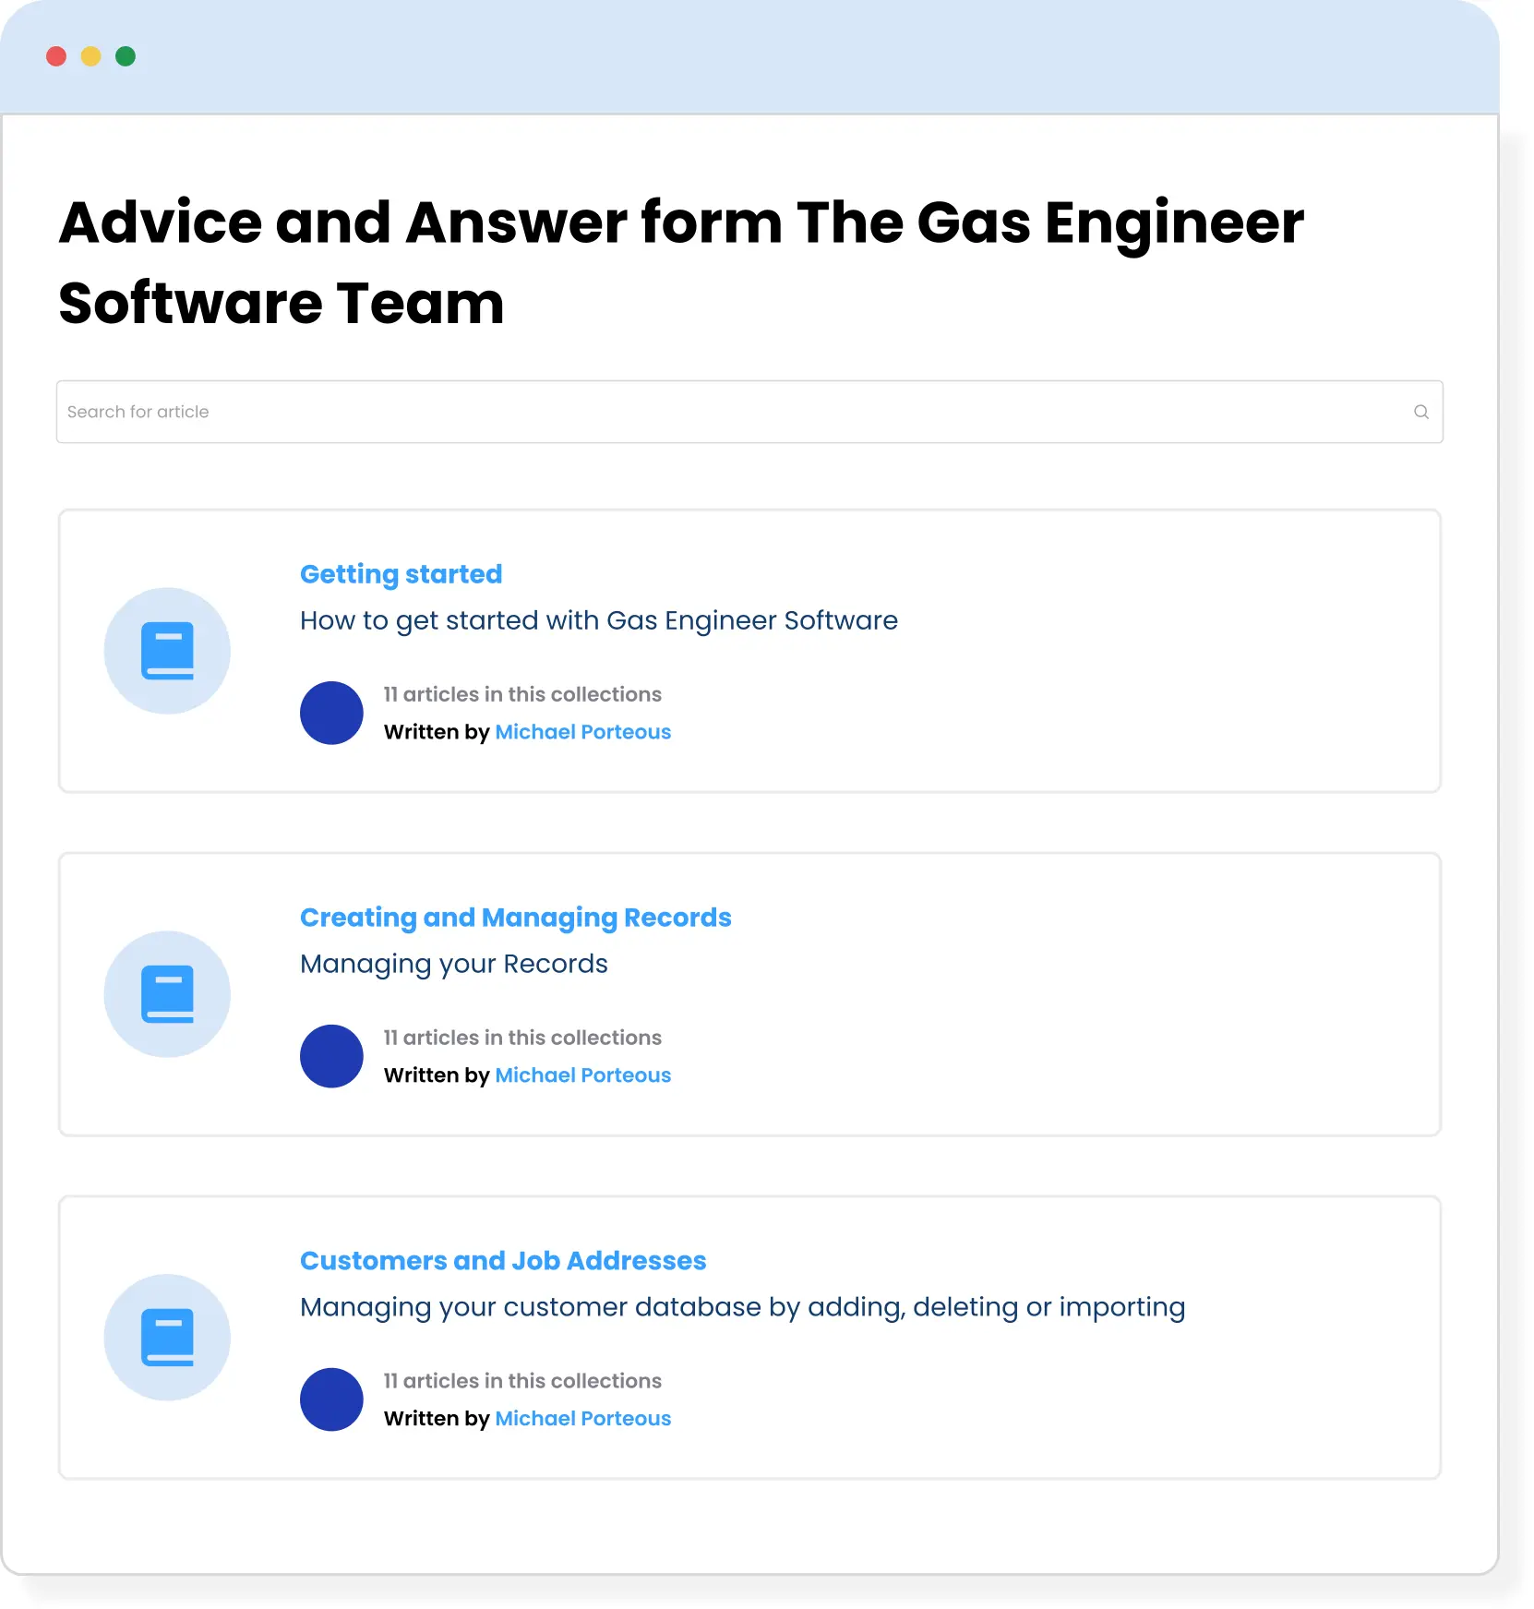Open the Customers and Job Addresses collection
1534x1609 pixels.
coord(502,1260)
